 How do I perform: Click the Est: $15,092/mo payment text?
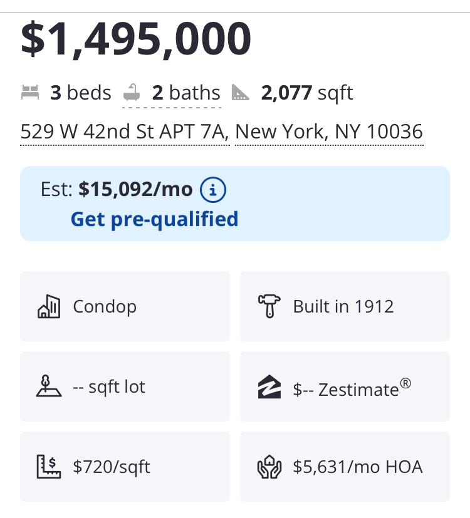pos(117,190)
